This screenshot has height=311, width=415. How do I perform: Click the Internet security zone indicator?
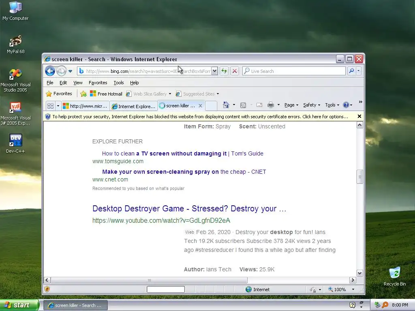[x=257, y=289]
